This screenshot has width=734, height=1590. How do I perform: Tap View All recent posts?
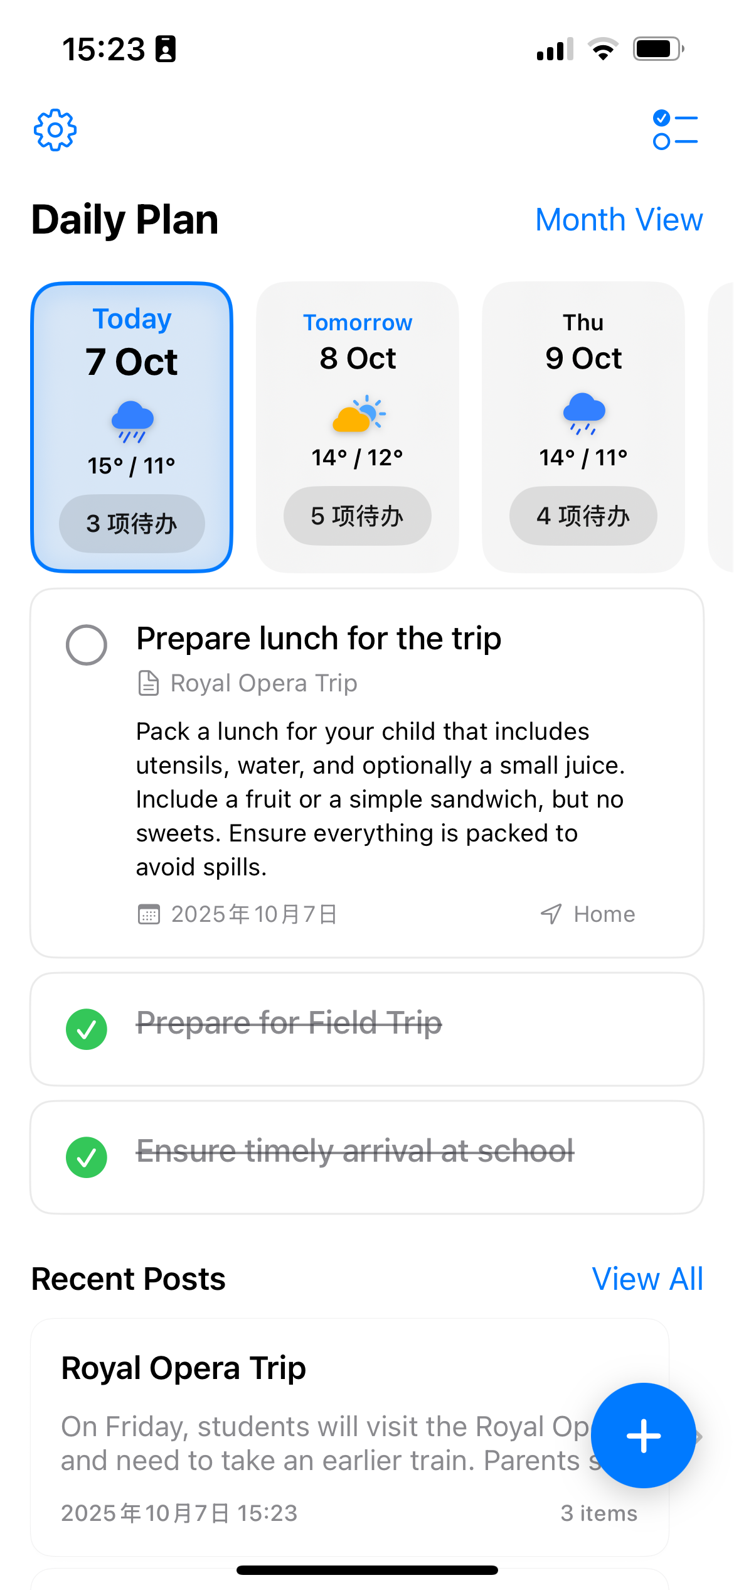647,1279
